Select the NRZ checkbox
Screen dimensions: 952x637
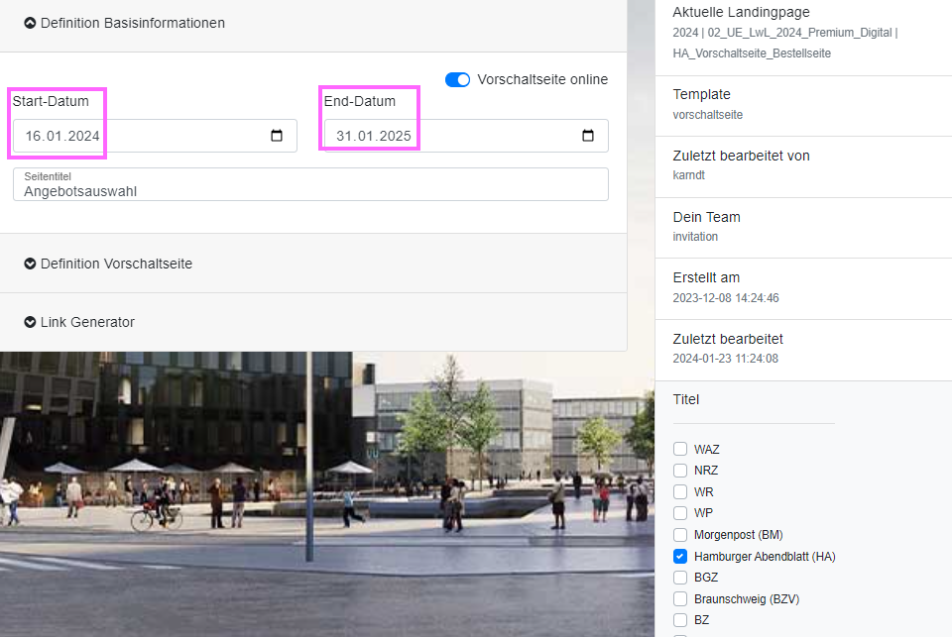pos(680,471)
